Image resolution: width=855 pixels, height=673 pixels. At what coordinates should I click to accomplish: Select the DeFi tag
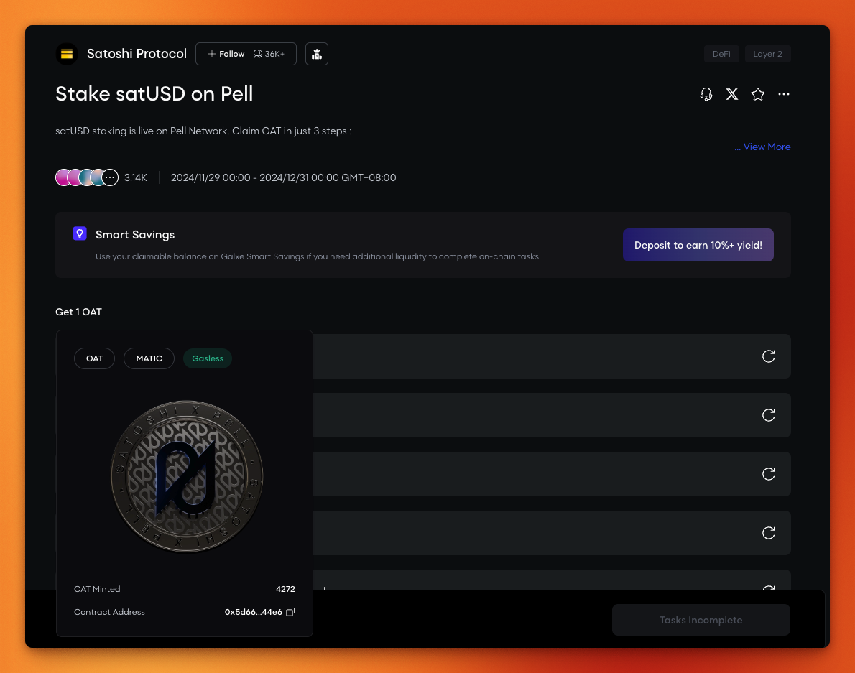click(x=721, y=54)
